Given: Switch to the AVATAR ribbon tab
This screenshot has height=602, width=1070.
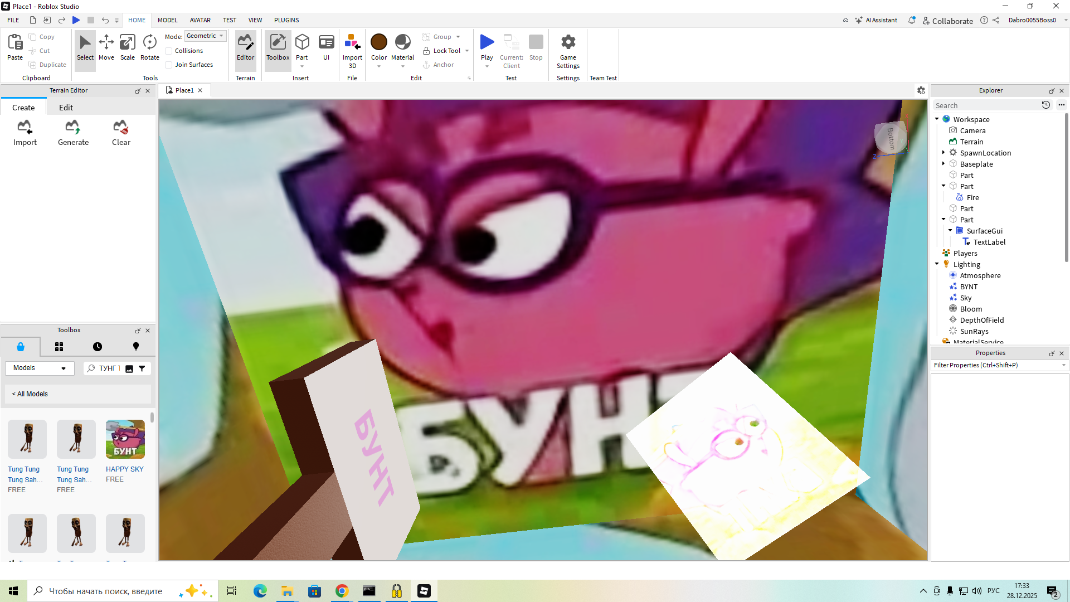Looking at the screenshot, I should coord(200,20).
